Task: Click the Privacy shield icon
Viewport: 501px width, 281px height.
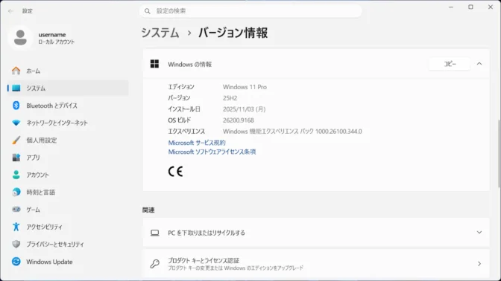Action: click(x=16, y=244)
